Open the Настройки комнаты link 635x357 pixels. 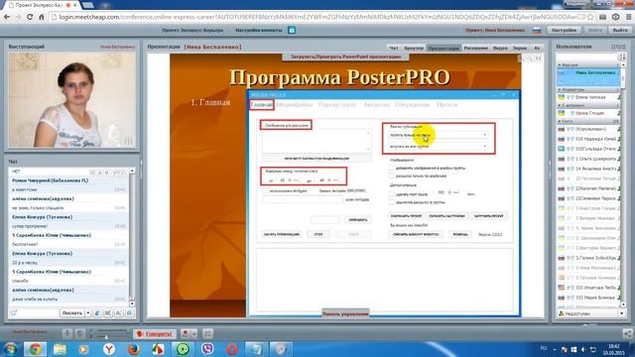[258, 30]
